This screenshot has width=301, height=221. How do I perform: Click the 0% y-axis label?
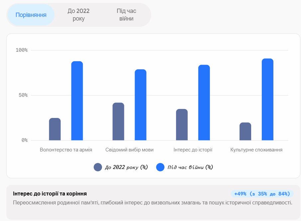point(25,140)
